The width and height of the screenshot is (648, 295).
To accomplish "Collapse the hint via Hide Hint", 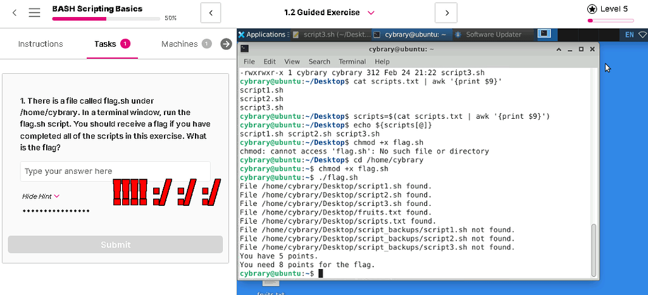I will click(x=40, y=196).
